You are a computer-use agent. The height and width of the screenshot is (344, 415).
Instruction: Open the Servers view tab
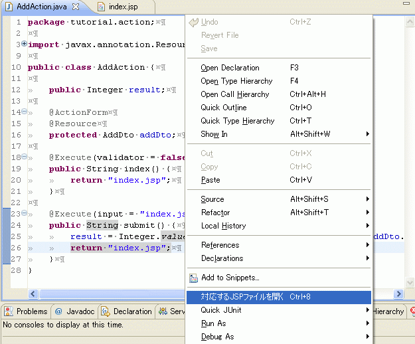coord(171,311)
